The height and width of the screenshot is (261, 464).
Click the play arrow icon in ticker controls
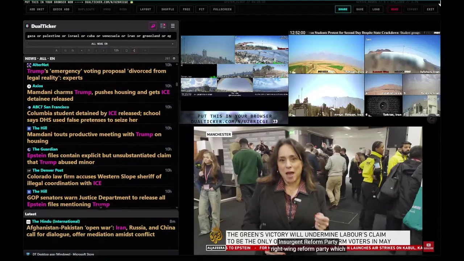82,50
